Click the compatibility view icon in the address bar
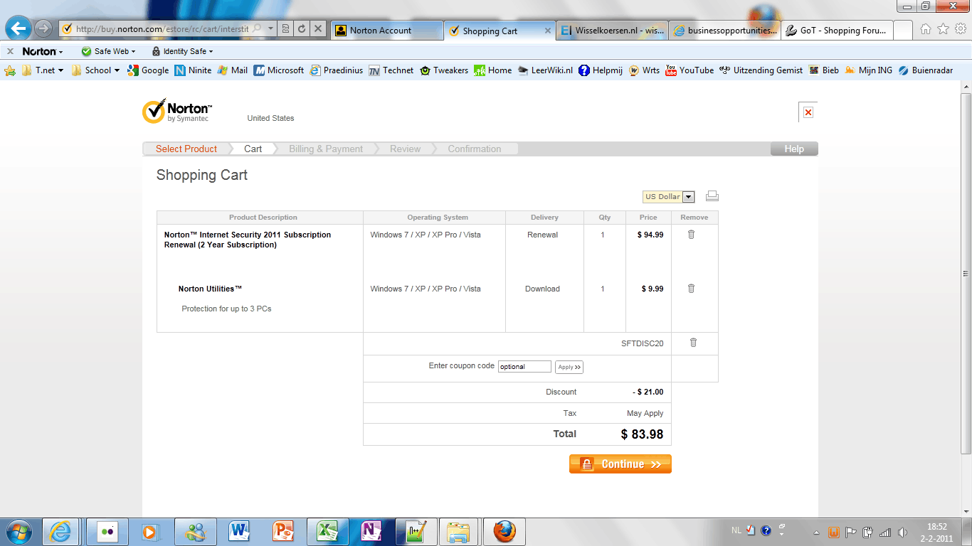Image resolution: width=972 pixels, height=546 pixels. coord(286,29)
